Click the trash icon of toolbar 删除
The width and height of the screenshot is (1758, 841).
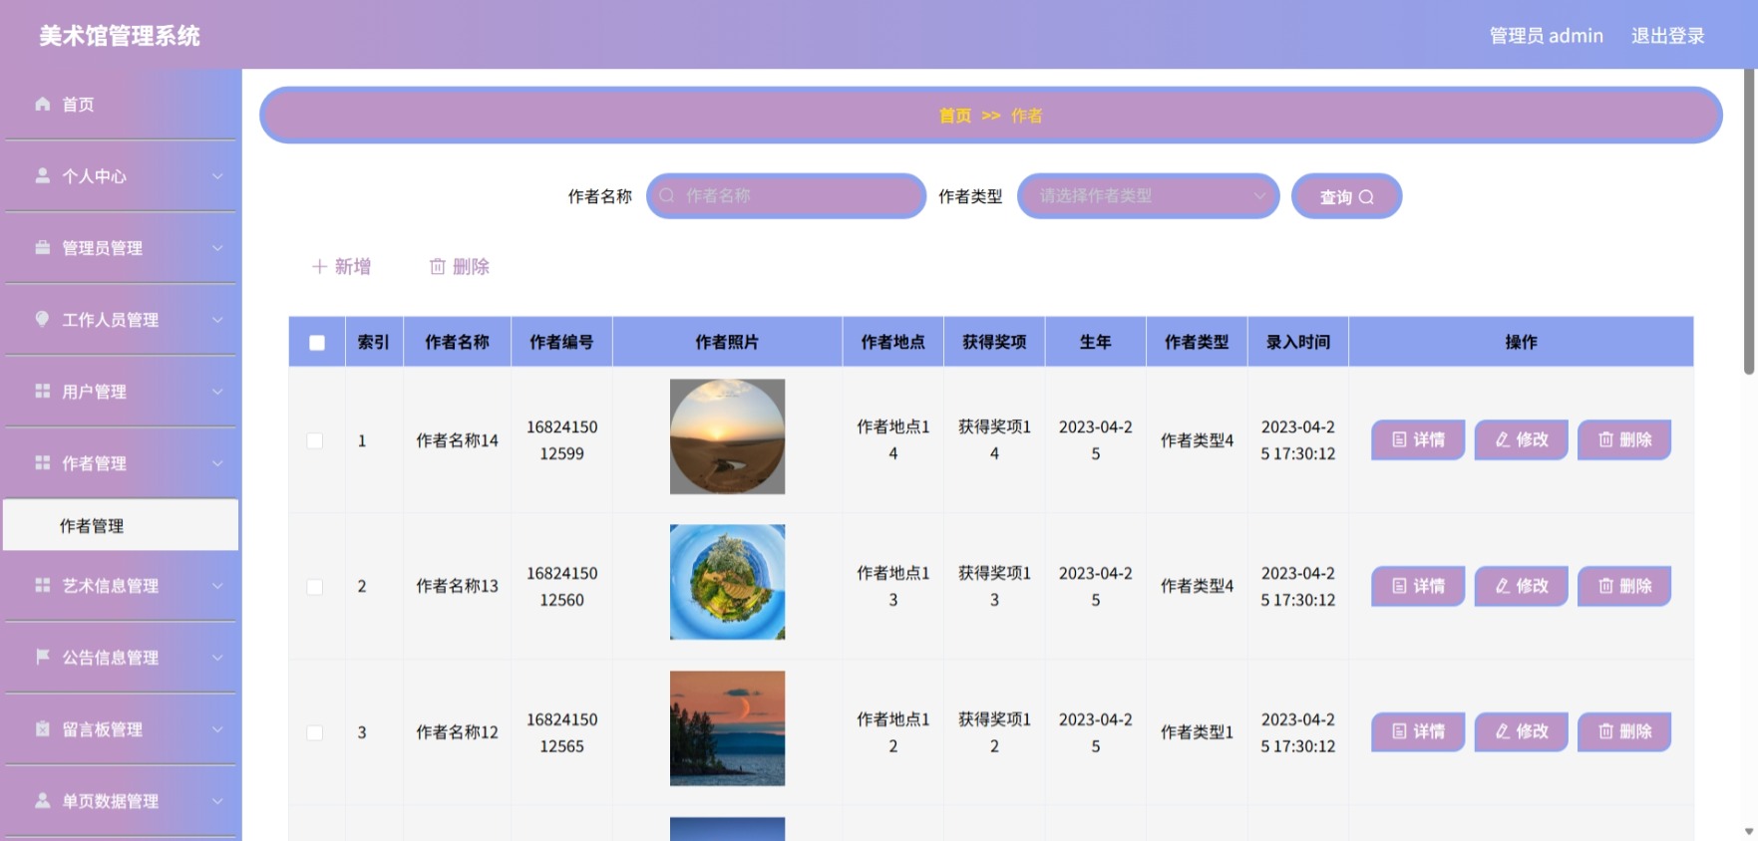[437, 266]
